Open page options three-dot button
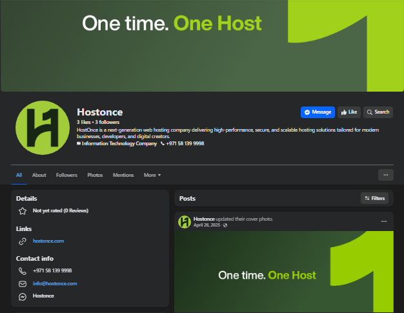 (x=386, y=175)
